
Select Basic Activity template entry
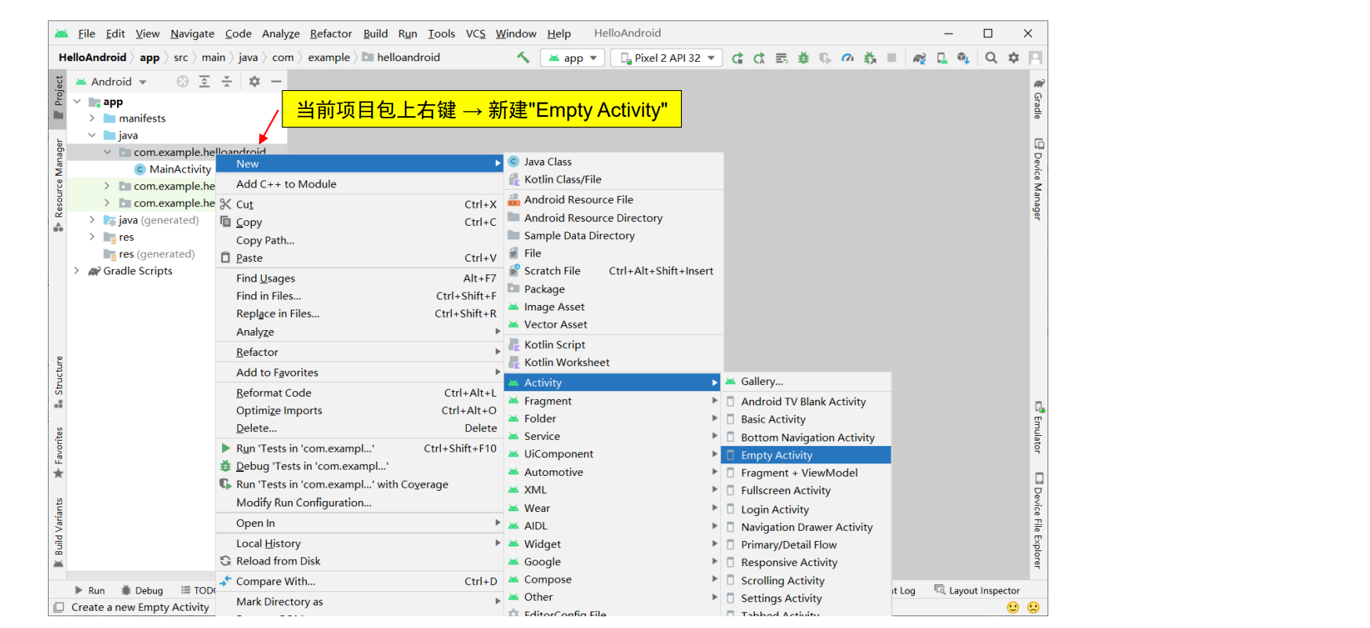click(807, 419)
